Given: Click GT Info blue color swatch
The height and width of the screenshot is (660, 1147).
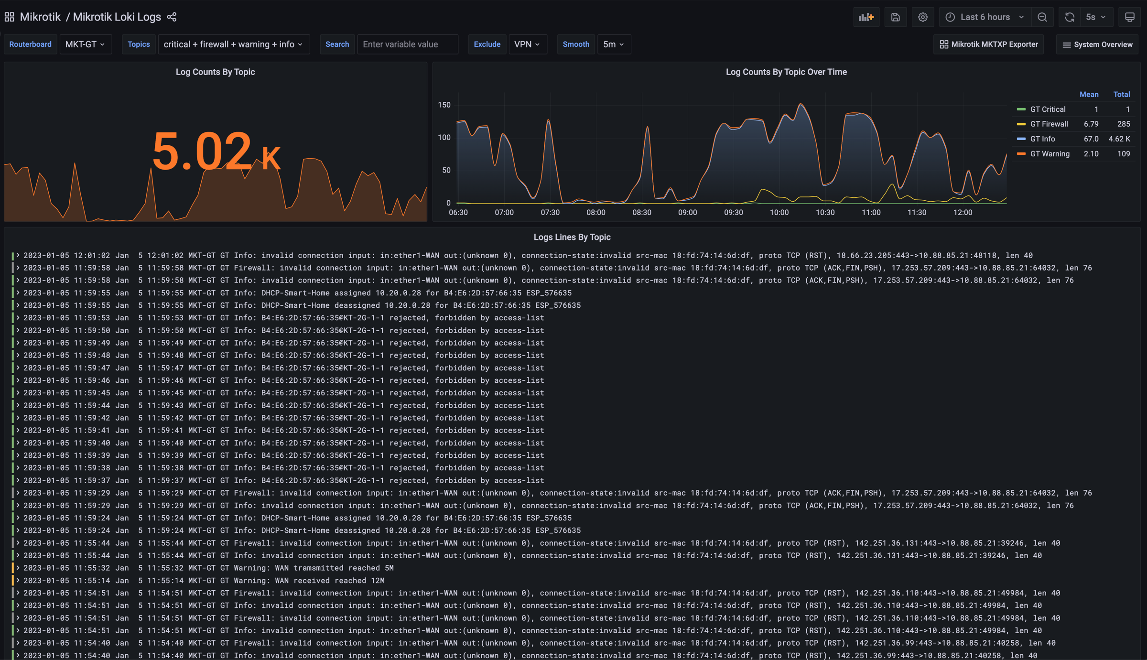Looking at the screenshot, I should click(1021, 139).
